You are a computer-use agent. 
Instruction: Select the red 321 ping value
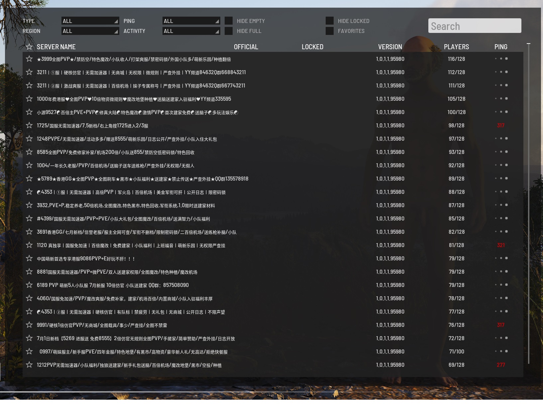[501, 245]
